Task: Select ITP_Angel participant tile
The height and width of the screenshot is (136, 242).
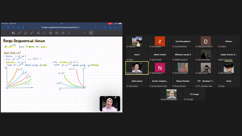Action: 194,94
